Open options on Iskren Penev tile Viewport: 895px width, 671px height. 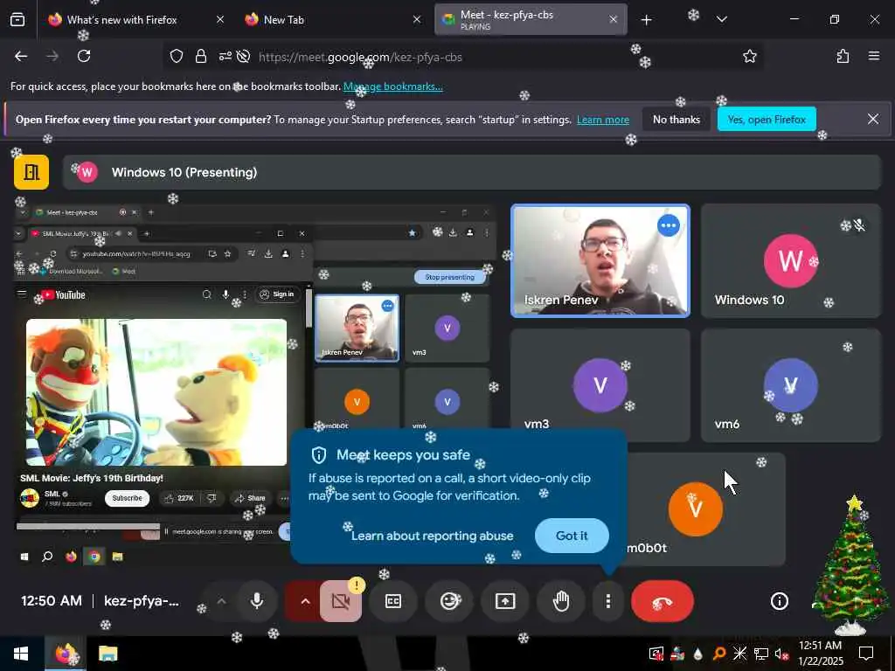pyautogui.click(x=669, y=225)
